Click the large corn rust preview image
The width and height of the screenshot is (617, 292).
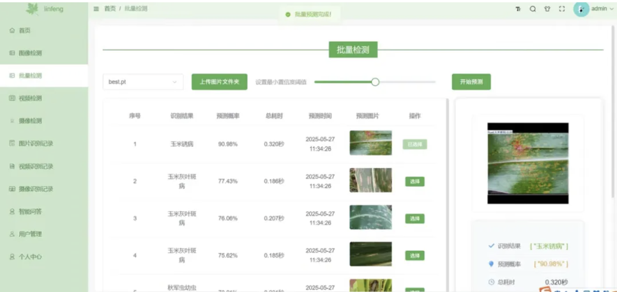528,163
